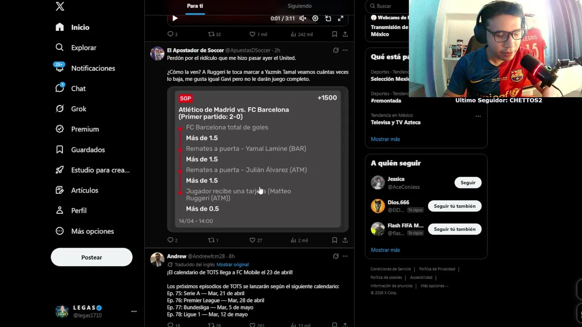This screenshot has width=582, height=327.
Task: Open Andrew profile avatar
Action: coord(157,259)
